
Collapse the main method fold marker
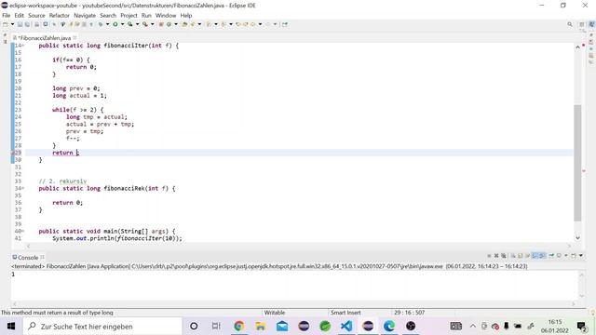[23, 232]
